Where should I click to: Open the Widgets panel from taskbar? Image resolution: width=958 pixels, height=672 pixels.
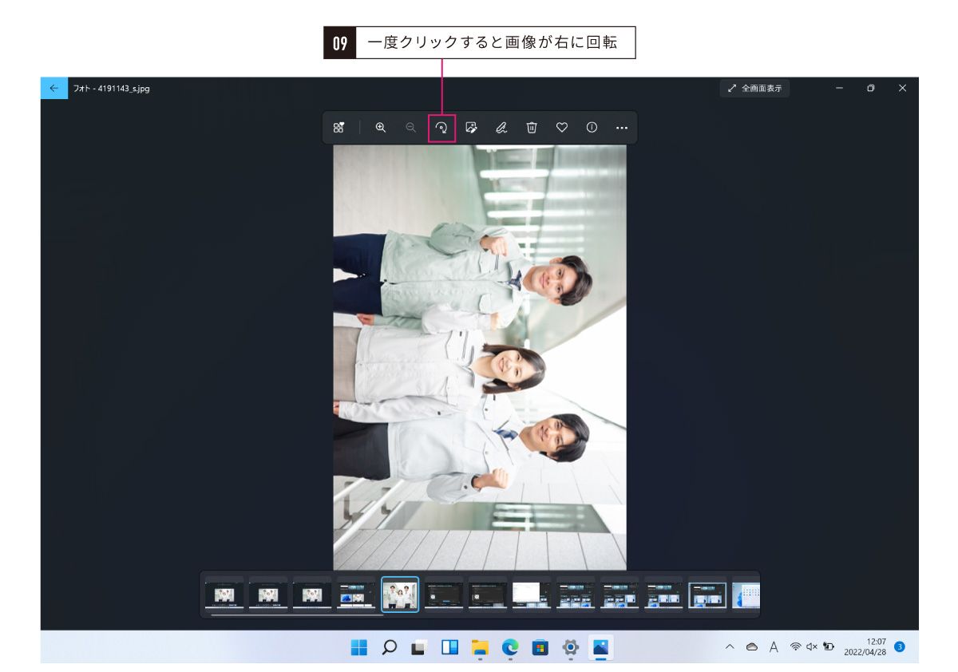(449, 647)
